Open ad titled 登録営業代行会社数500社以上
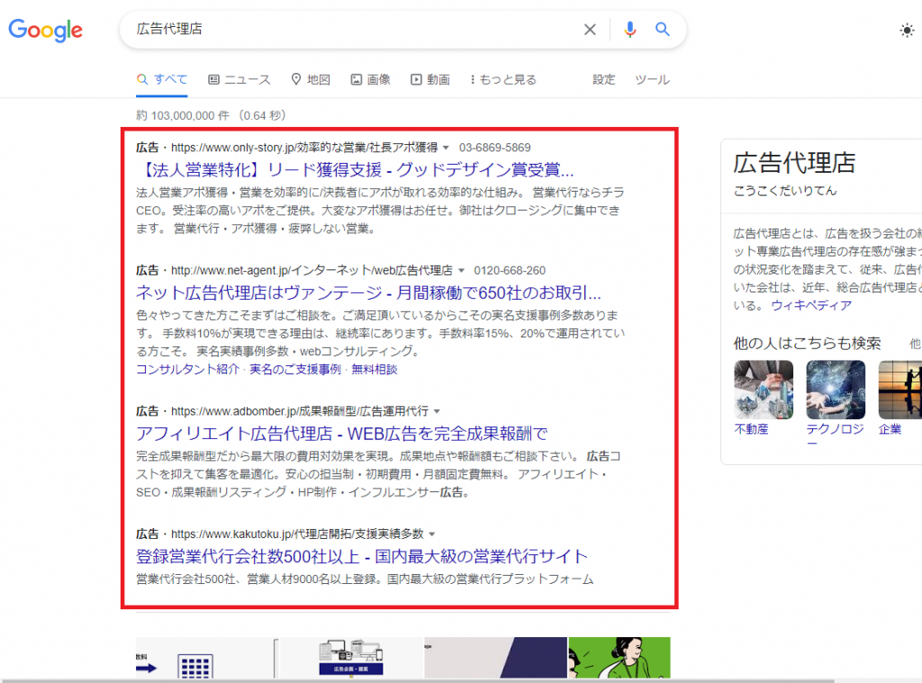The width and height of the screenshot is (922, 683). click(362, 556)
